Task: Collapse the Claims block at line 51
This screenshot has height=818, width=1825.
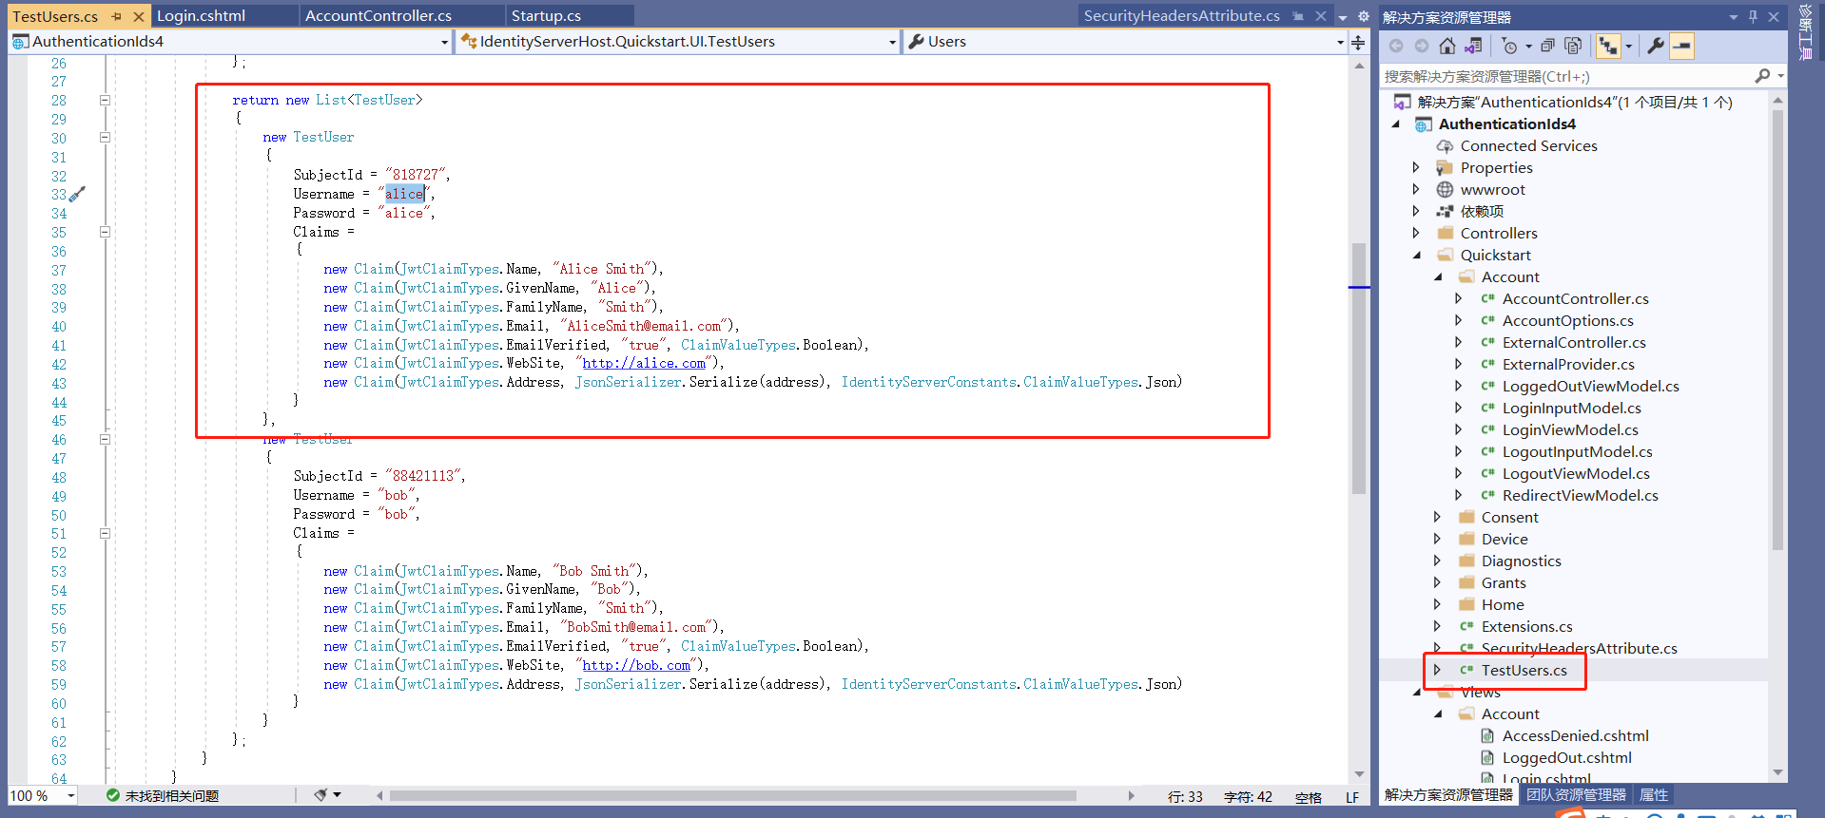Action: coord(105,533)
